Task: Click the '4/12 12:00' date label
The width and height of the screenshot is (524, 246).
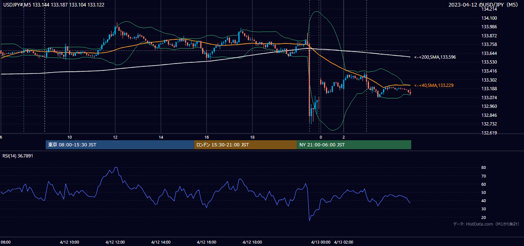Action: click(115, 242)
